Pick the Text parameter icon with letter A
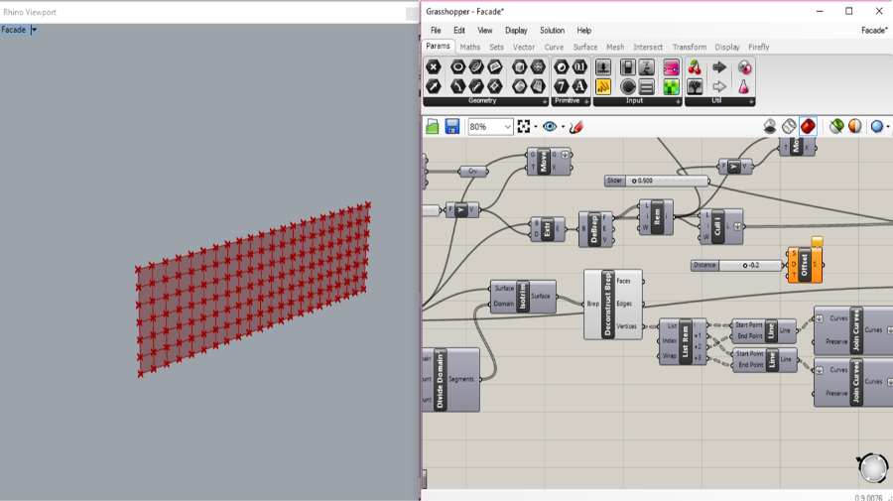893x501 pixels. coord(579,86)
